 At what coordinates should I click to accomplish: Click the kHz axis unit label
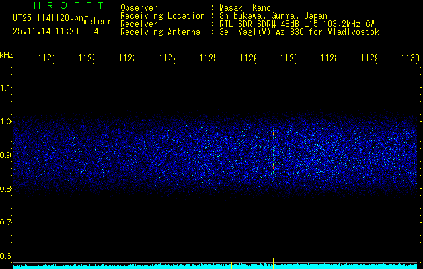click(x=7, y=54)
